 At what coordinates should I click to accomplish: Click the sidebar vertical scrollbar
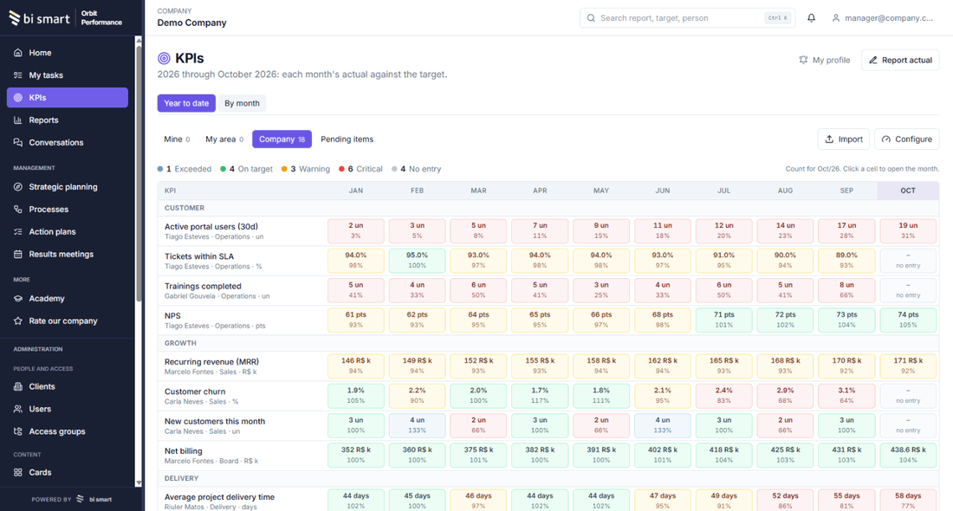(x=139, y=173)
